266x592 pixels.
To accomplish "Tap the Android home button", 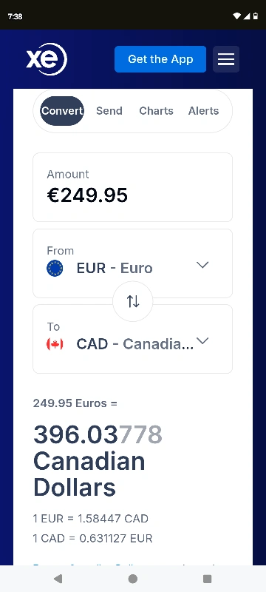I will point(132,579).
